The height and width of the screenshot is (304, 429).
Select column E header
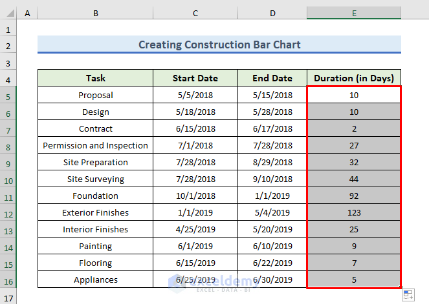click(354, 13)
